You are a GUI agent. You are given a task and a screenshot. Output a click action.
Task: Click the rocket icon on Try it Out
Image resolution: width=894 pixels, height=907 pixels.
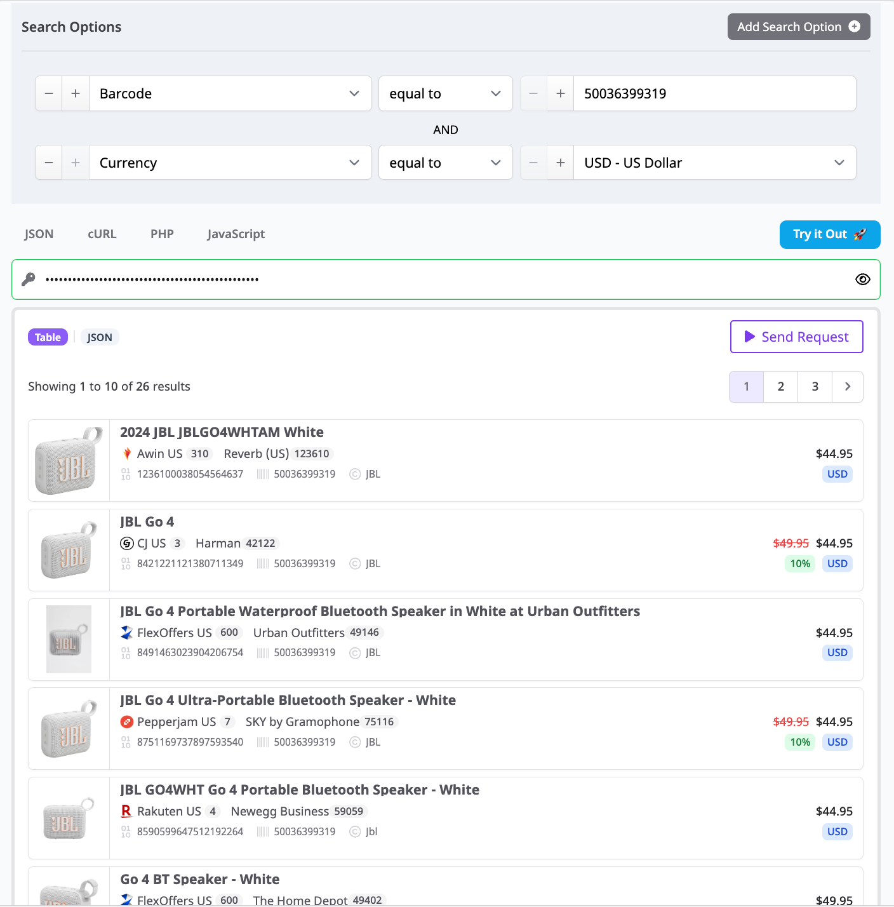coord(860,234)
